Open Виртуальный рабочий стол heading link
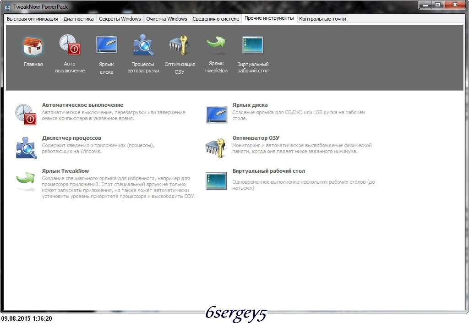The image size is (469, 323). pos(268,171)
